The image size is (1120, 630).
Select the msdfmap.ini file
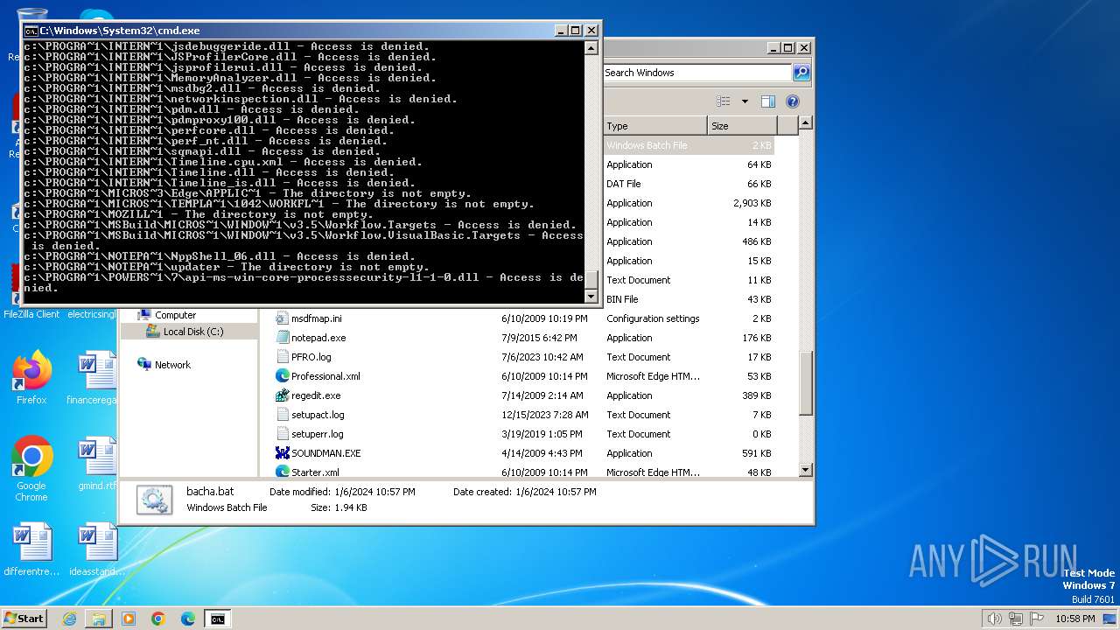[x=316, y=318]
